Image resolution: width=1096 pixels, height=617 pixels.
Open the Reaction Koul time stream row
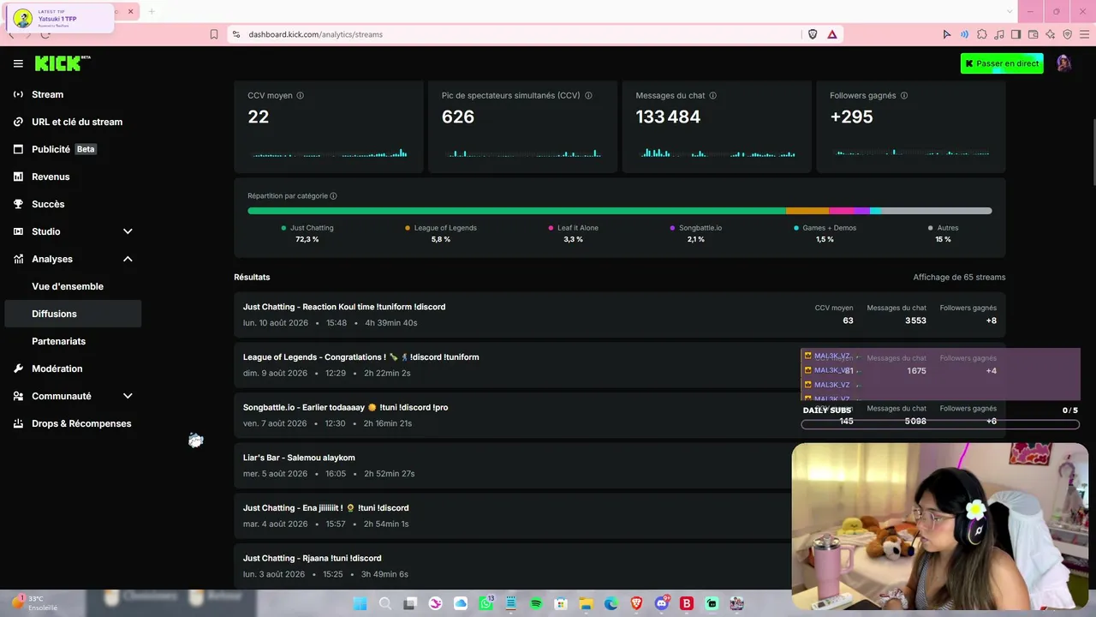click(x=620, y=314)
